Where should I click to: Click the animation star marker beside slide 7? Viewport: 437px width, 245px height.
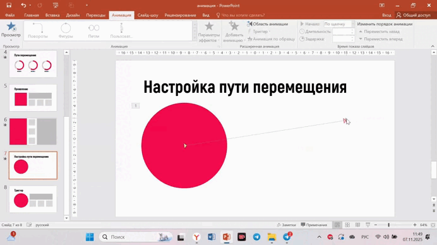point(5,159)
